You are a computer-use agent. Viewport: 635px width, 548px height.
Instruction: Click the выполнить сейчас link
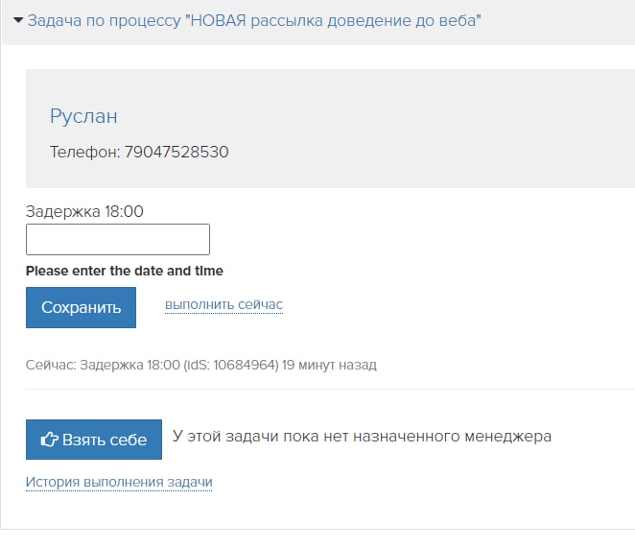pos(223,304)
